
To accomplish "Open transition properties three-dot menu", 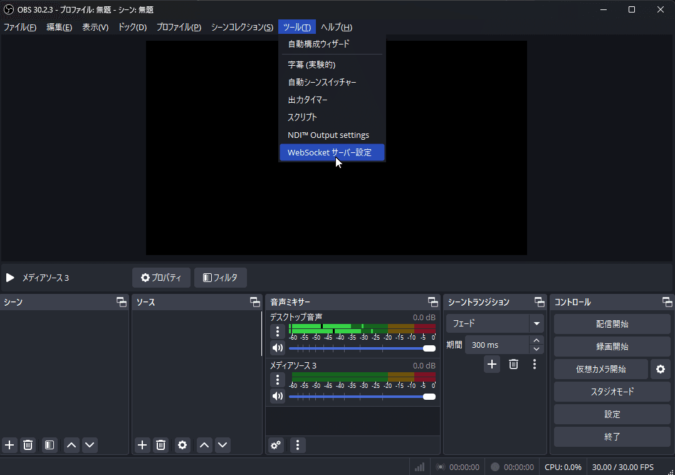I will pos(535,365).
